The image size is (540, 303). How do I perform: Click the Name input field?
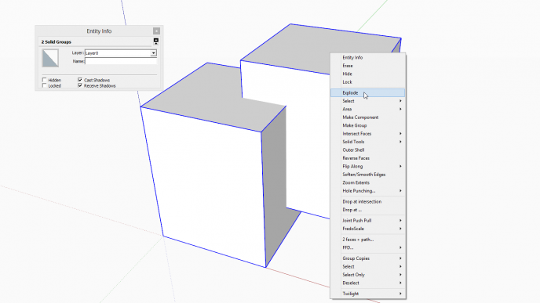pyautogui.click(x=121, y=61)
